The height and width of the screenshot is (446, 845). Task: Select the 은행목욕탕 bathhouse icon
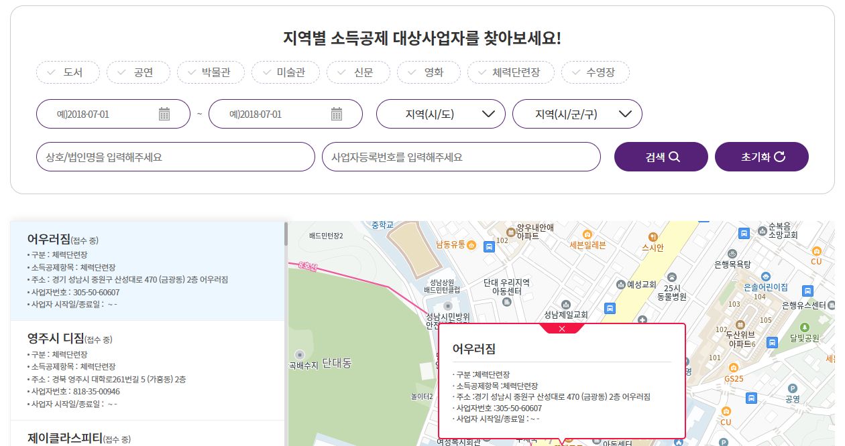(x=732, y=254)
